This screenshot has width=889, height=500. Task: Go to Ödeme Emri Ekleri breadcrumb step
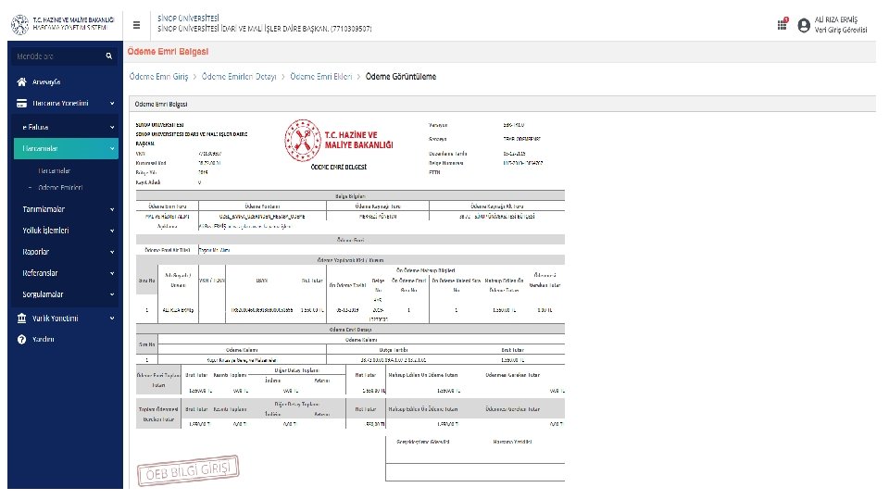click(x=321, y=77)
